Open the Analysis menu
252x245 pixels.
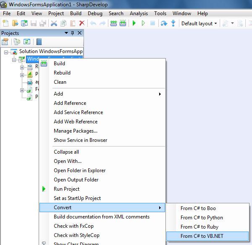click(139, 13)
